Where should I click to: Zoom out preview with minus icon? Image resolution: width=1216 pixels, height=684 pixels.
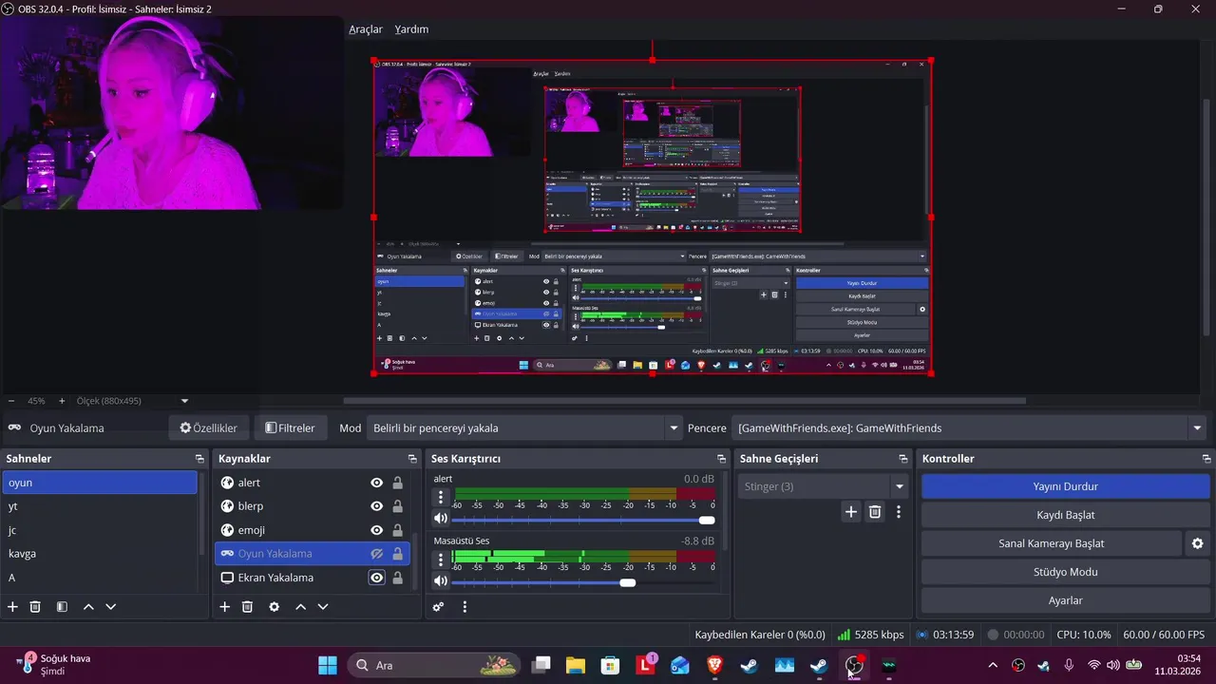(x=11, y=401)
